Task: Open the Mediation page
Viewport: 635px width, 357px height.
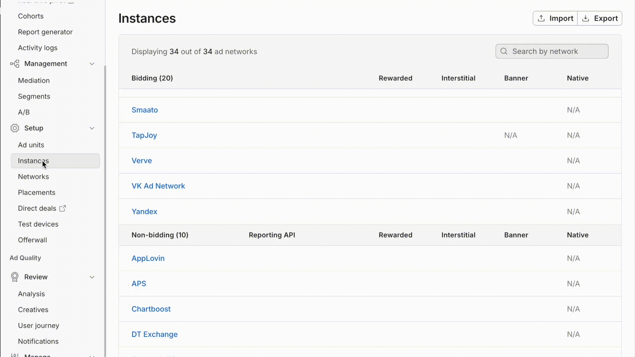Action: coord(34,81)
